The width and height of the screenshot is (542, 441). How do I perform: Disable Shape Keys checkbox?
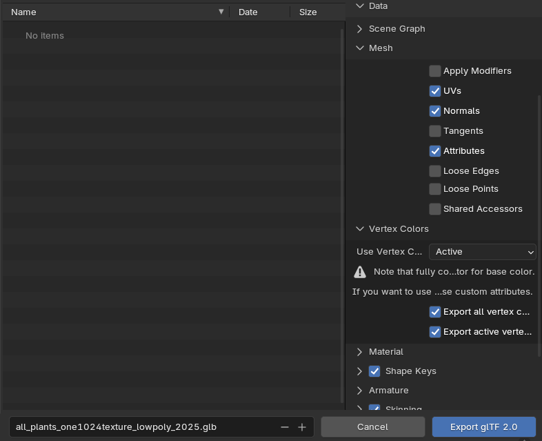pyautogui.click(x=374, y=371)
